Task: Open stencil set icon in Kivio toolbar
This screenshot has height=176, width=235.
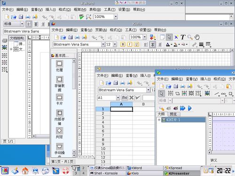Action: coord(152,37)
